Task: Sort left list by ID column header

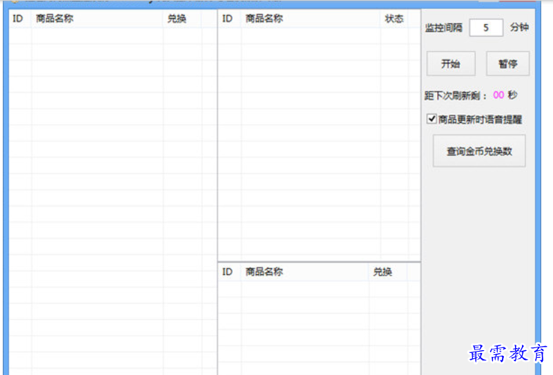Action: pyautogui.click(x=20, y=19)
